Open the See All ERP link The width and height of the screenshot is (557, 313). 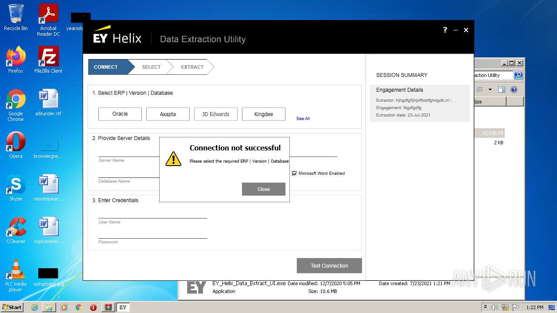tap(303, 118)
